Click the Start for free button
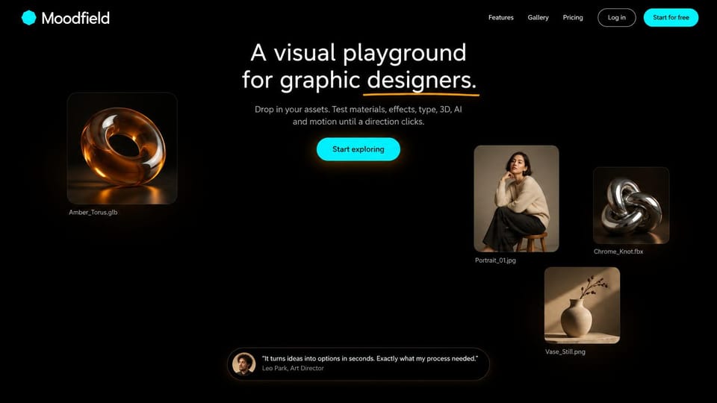Viewport: 717px width, 403px height. 671,17
